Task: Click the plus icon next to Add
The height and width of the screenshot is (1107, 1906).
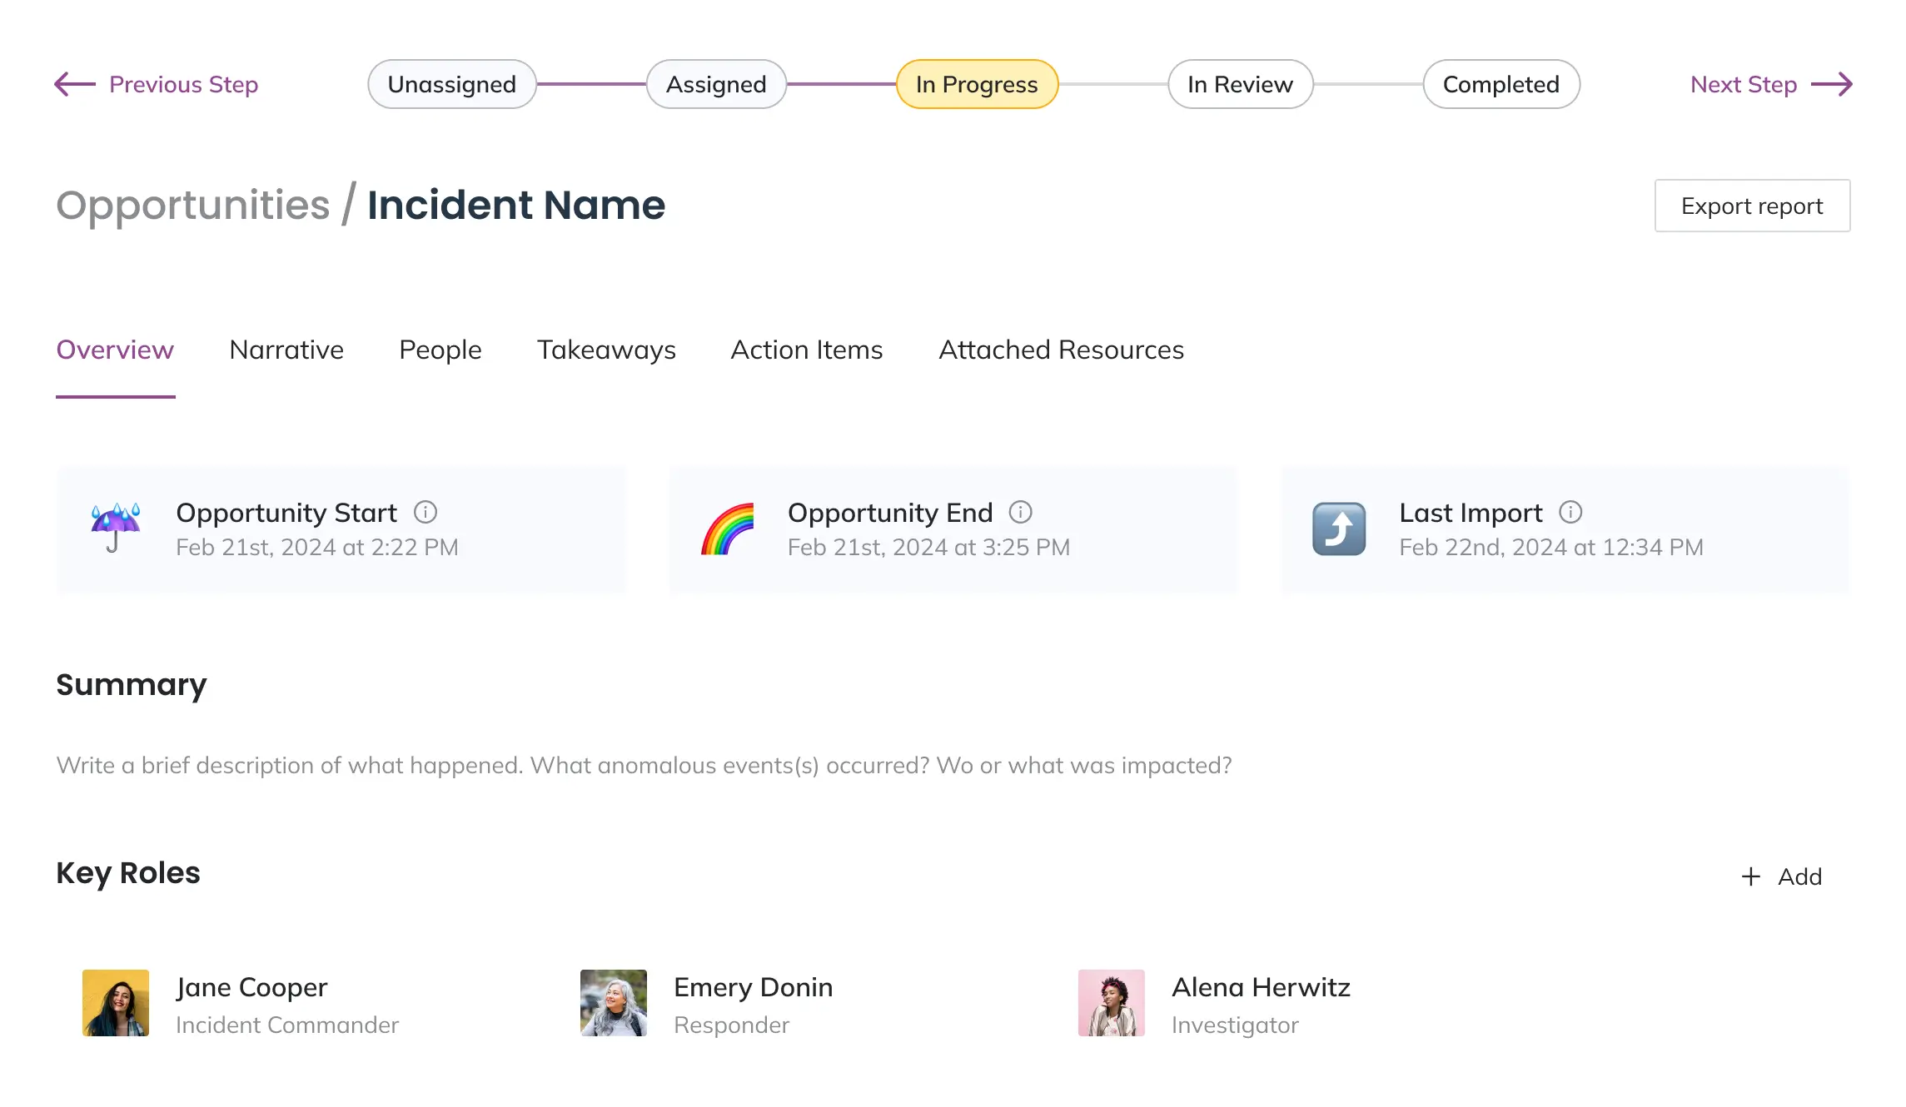Action: (1750, 876)
